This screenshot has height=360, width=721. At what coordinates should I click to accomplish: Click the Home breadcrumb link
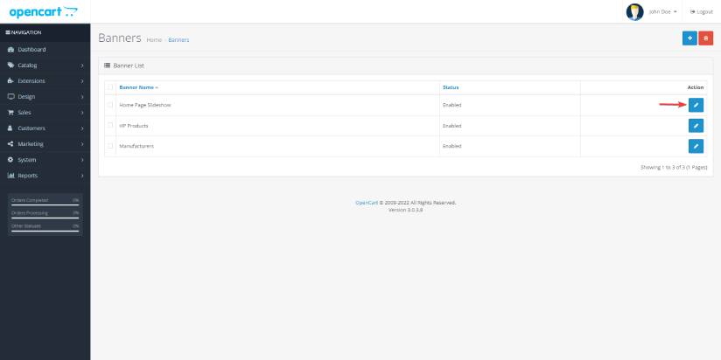[x=154, y=40]
